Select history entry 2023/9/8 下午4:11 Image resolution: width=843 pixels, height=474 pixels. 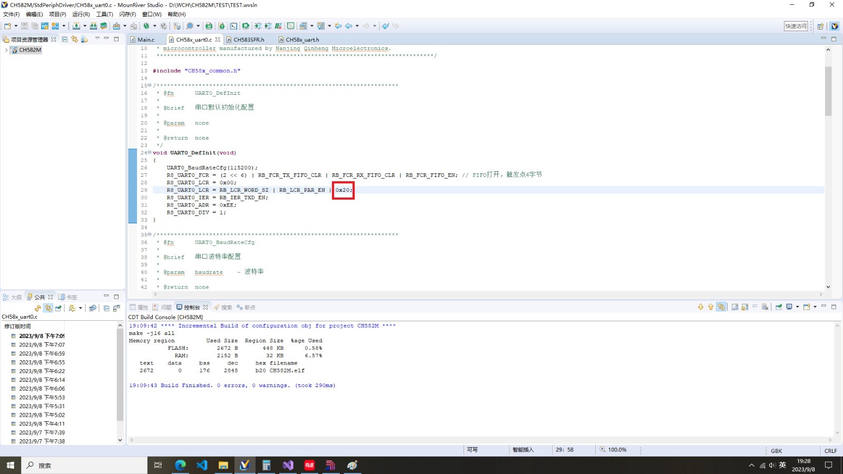(42, 423)
